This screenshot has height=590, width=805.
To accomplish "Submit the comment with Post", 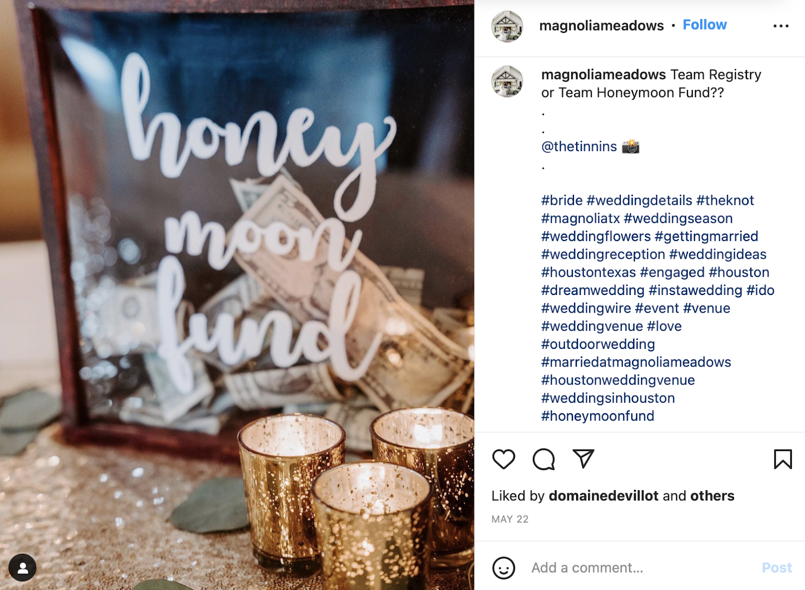I will 777,568.
